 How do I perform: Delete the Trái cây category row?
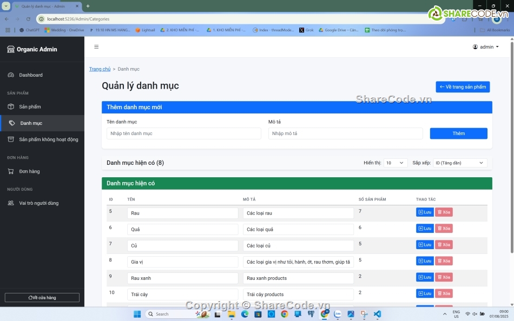pos(444,293)
